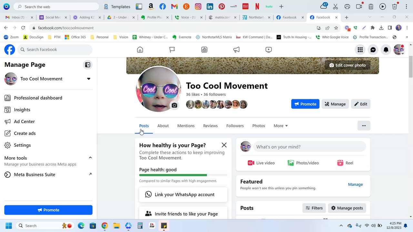Image resolution: width=413 pixels, height=232 pixels.
Task: Open the Calculator icon in the taskbar
Action: coord(140,226)
